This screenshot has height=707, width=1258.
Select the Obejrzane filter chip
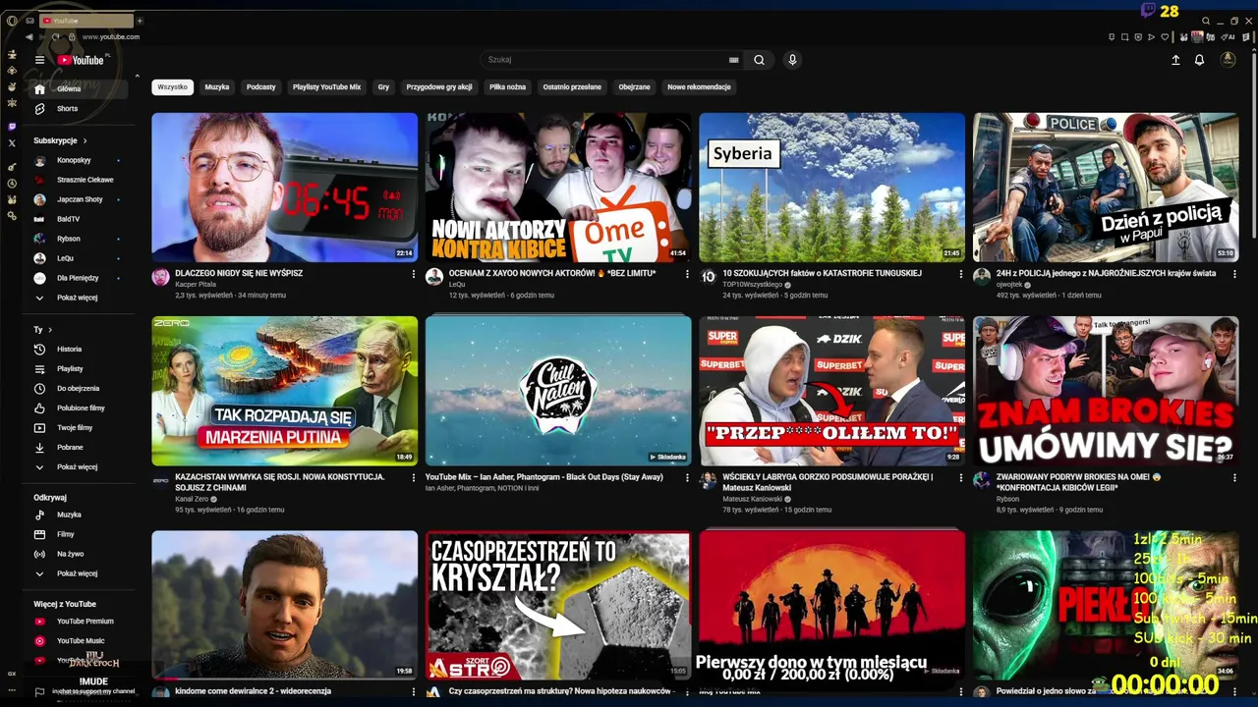tap(634, 87)
